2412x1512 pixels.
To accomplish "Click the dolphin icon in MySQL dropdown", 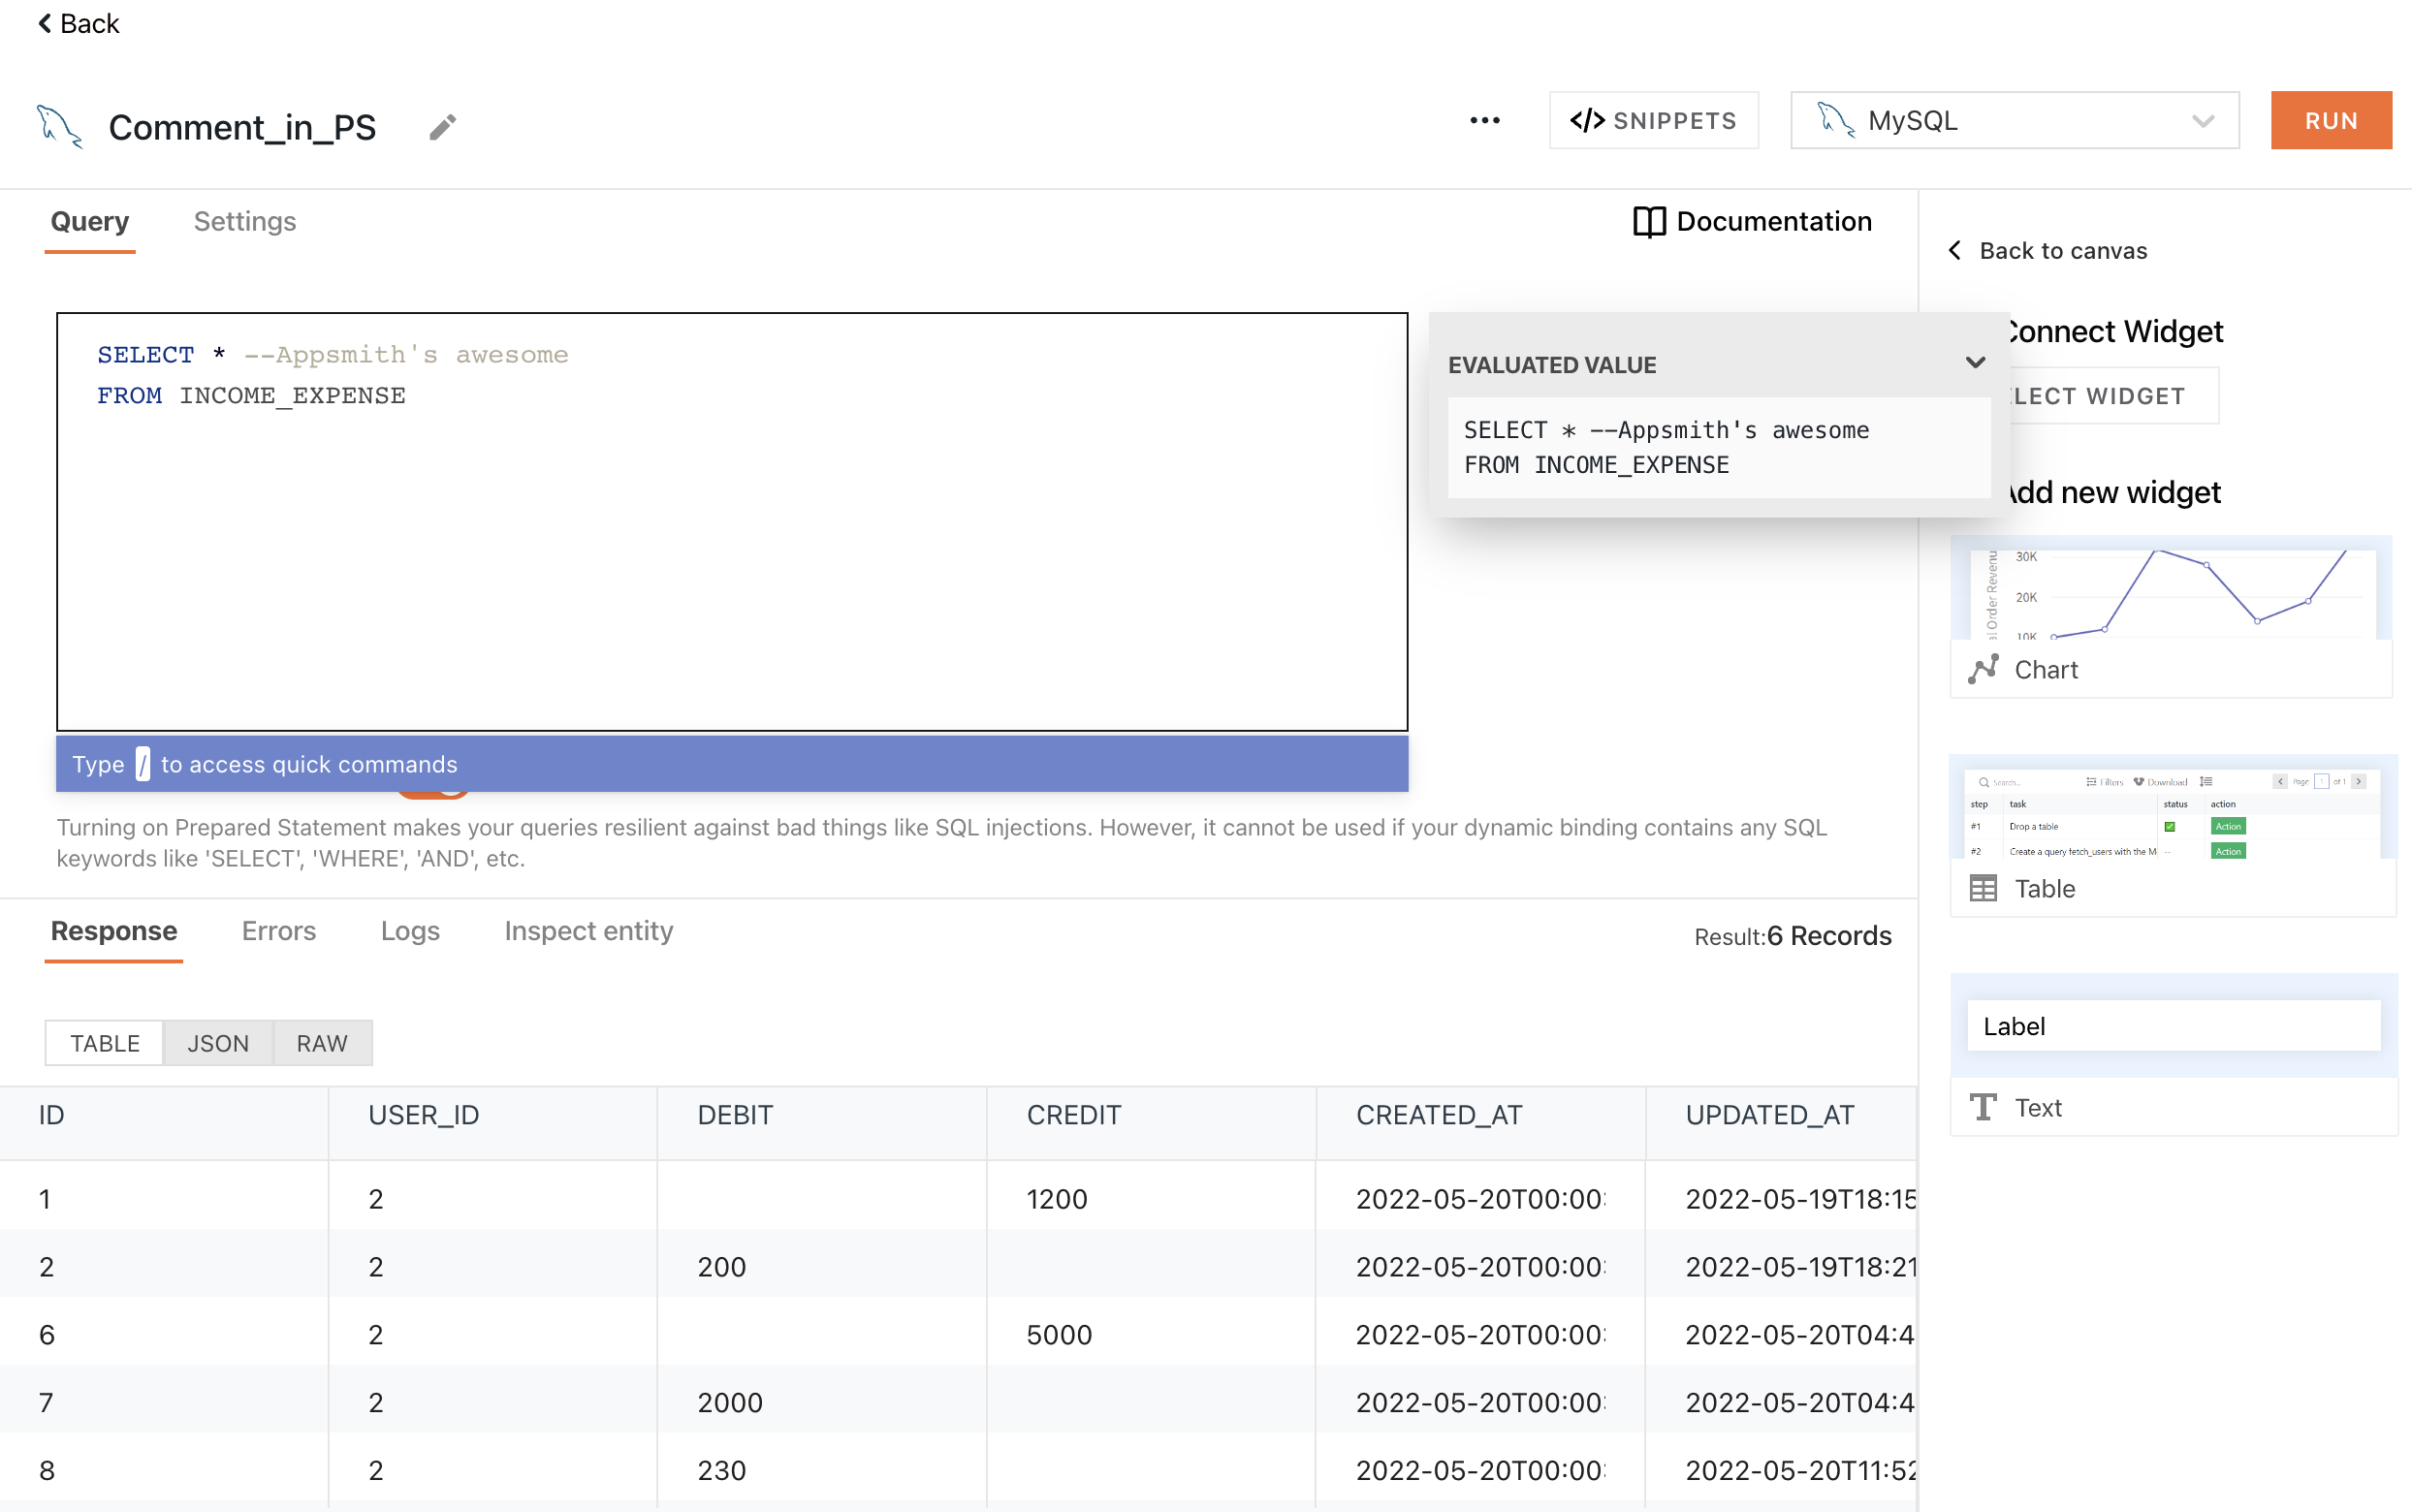I will [1836, 121].
